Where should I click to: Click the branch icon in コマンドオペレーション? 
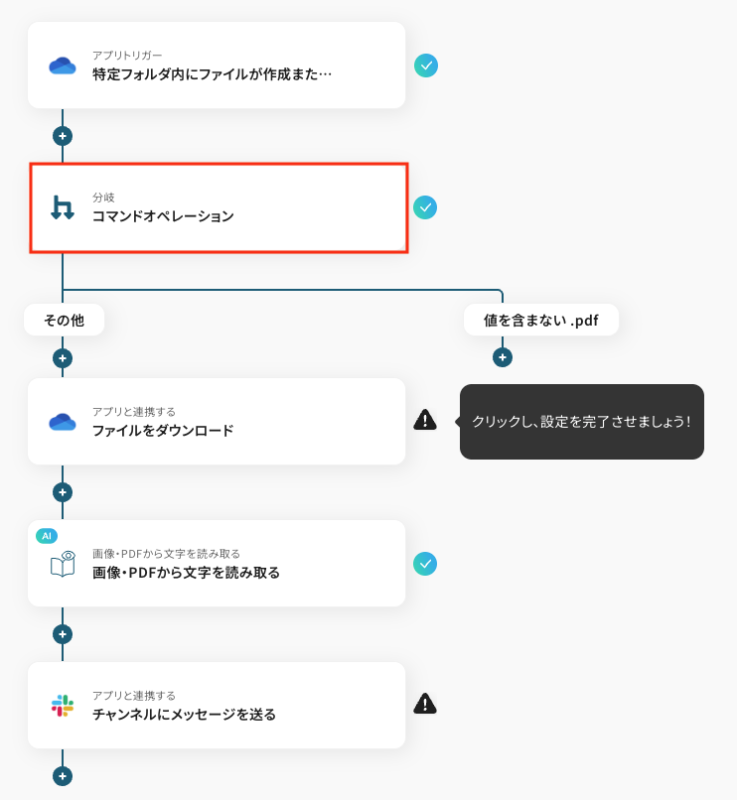63,207
